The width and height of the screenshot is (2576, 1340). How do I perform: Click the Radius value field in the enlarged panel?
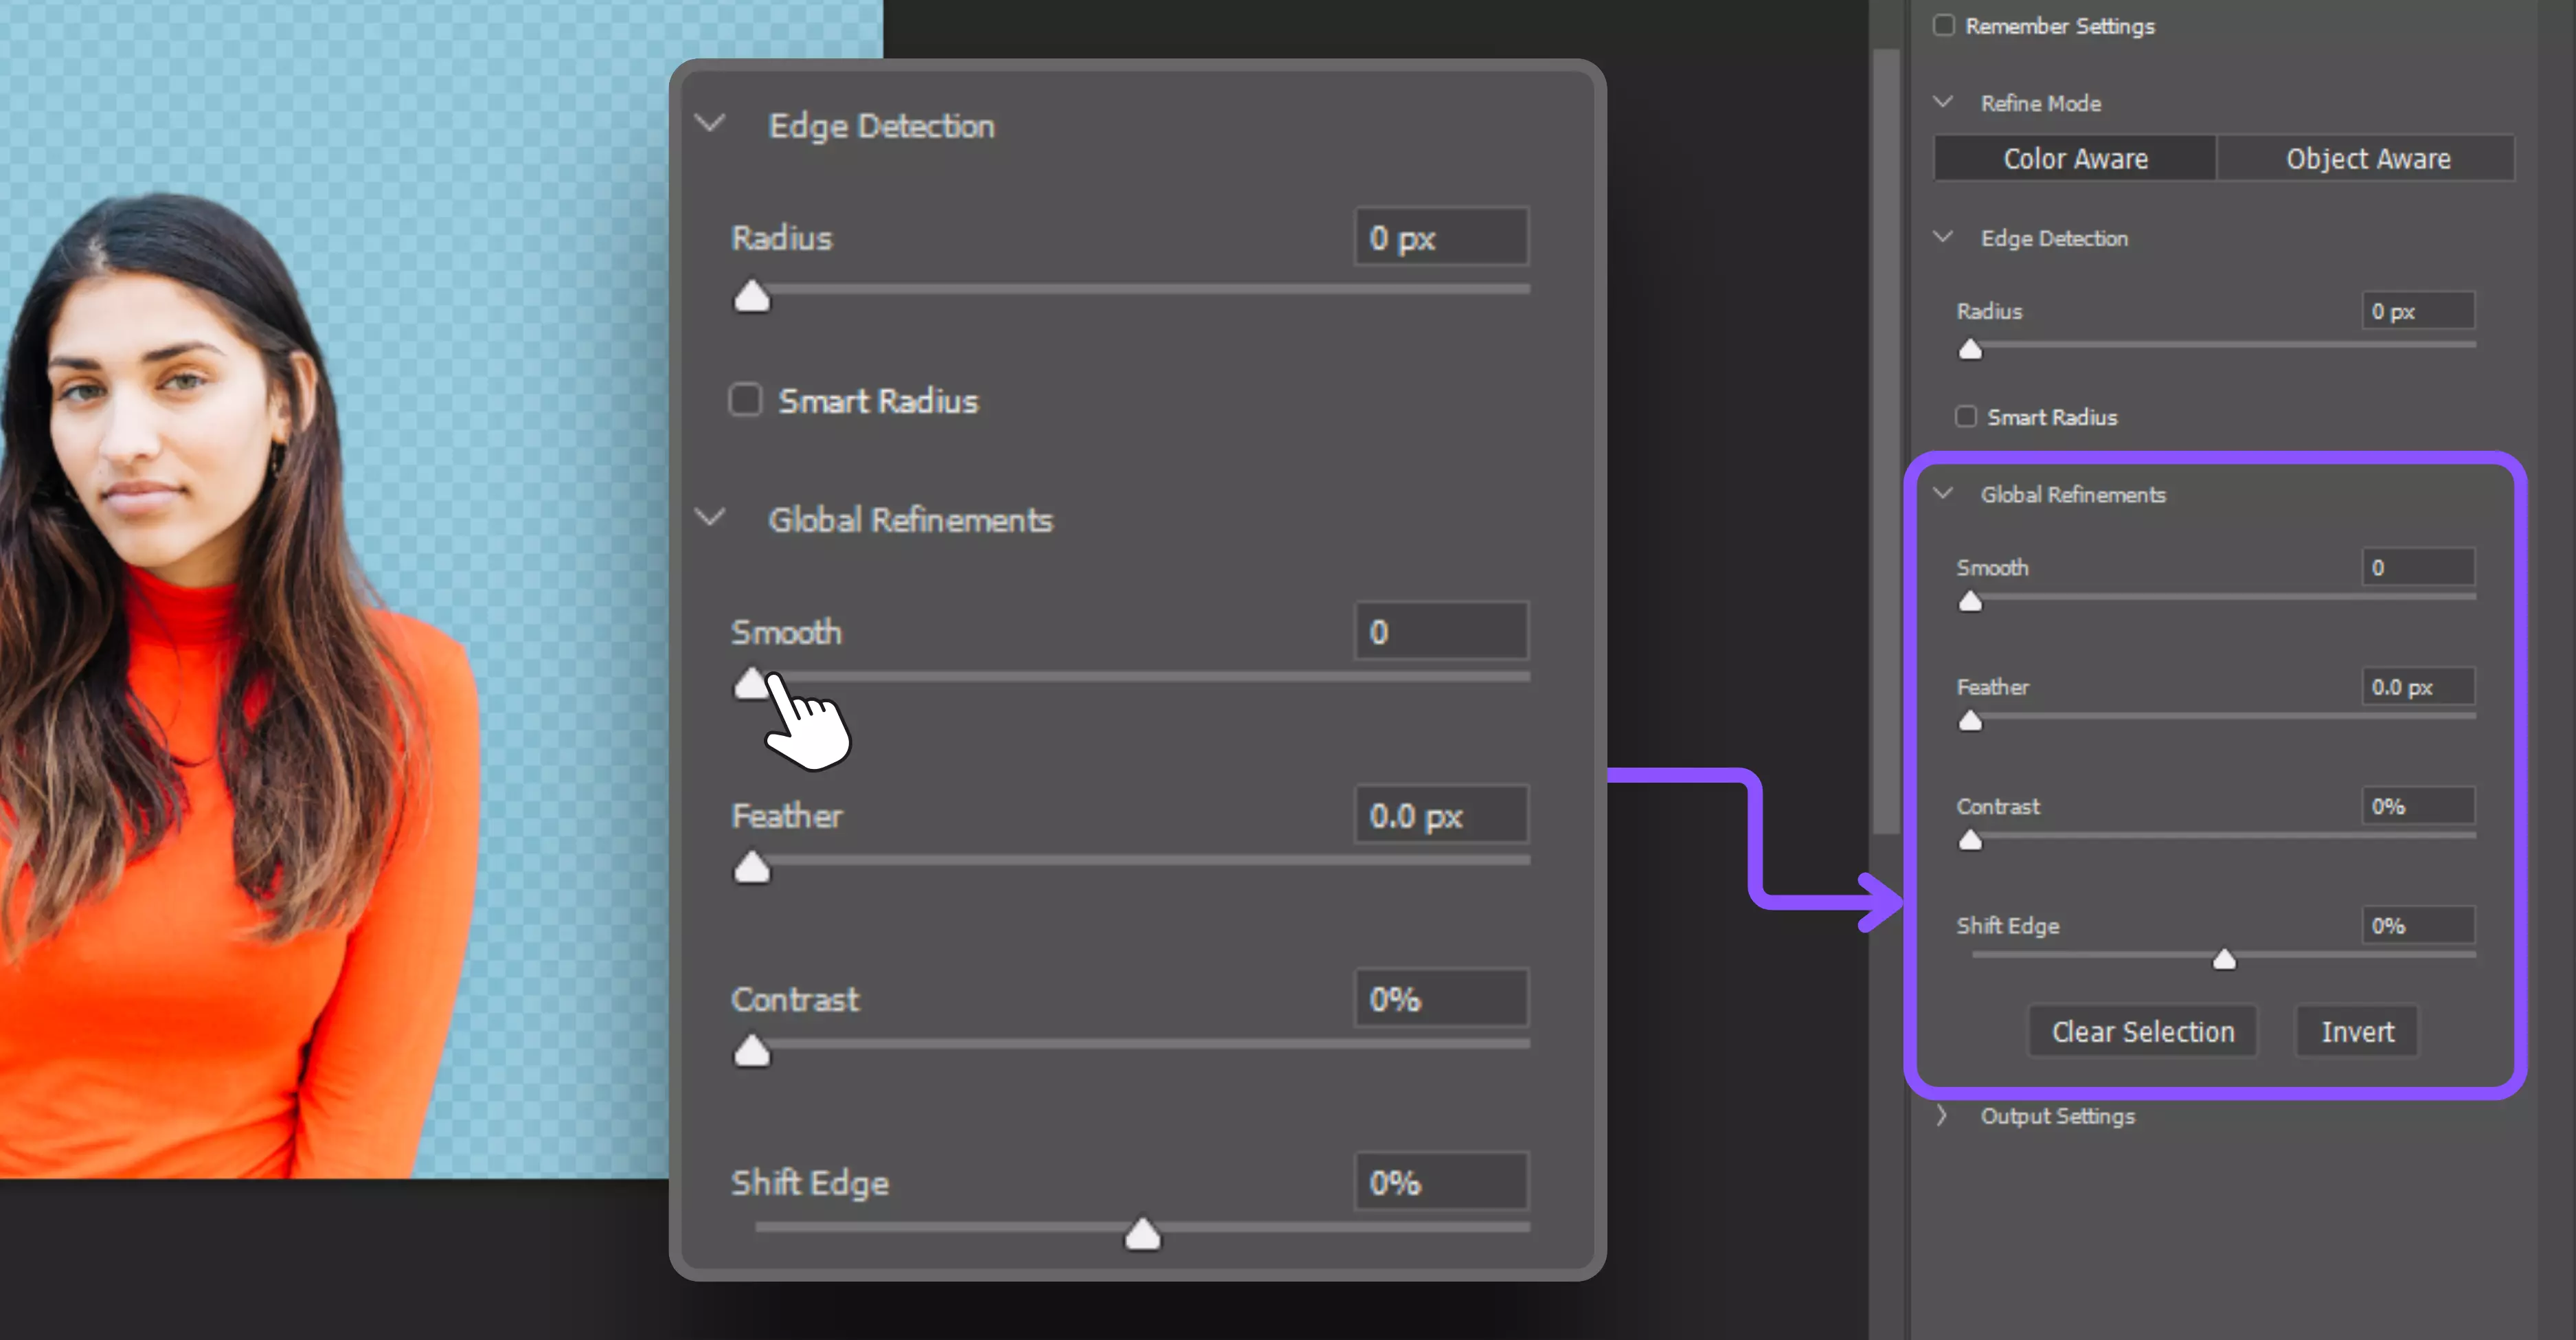click(1441, 238)
